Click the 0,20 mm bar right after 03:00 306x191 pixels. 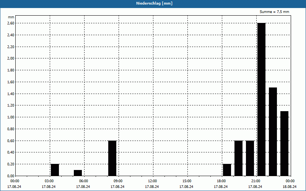click(x=55, y=170)
